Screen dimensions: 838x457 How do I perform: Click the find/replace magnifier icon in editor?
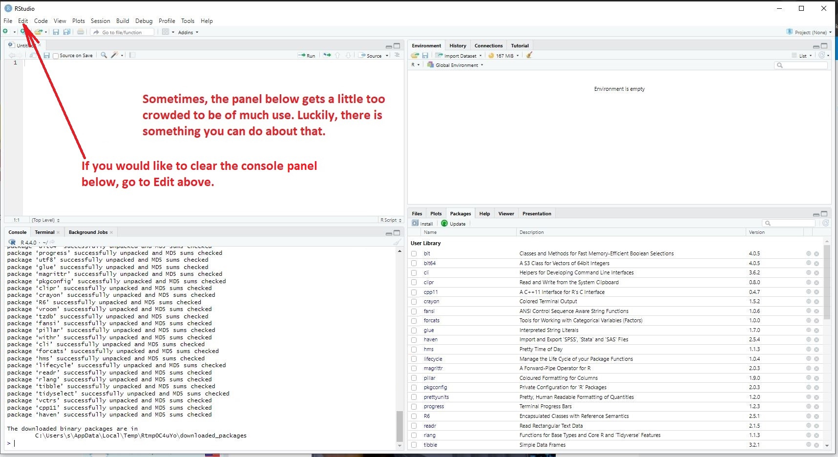tap(104, 56)
